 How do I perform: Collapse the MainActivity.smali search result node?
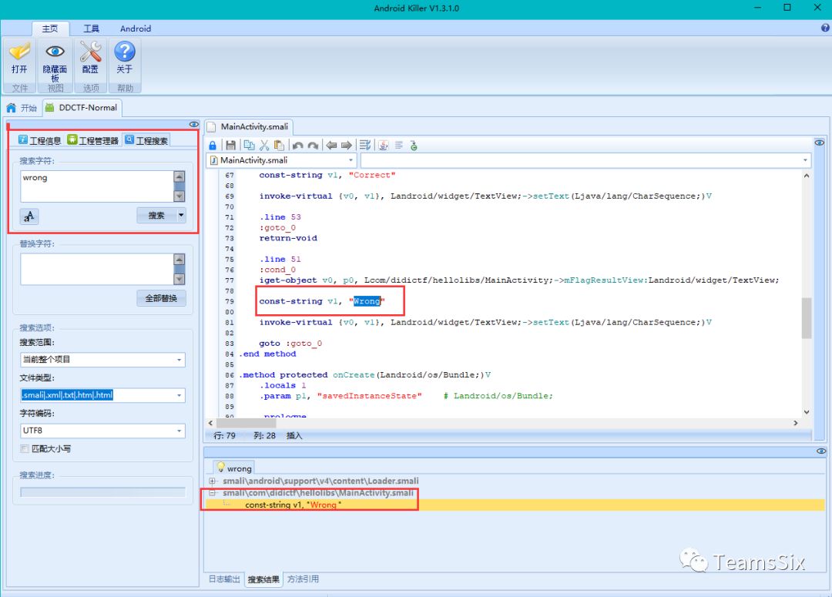213,493
